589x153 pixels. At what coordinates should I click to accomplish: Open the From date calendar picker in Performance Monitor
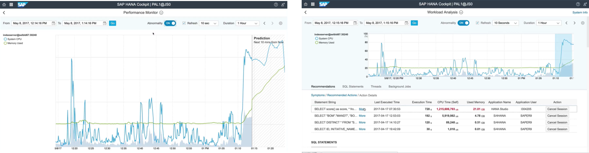click(x=54, y=23)
